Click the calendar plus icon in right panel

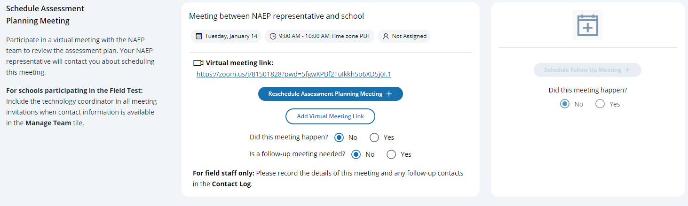tap(587, 25)
